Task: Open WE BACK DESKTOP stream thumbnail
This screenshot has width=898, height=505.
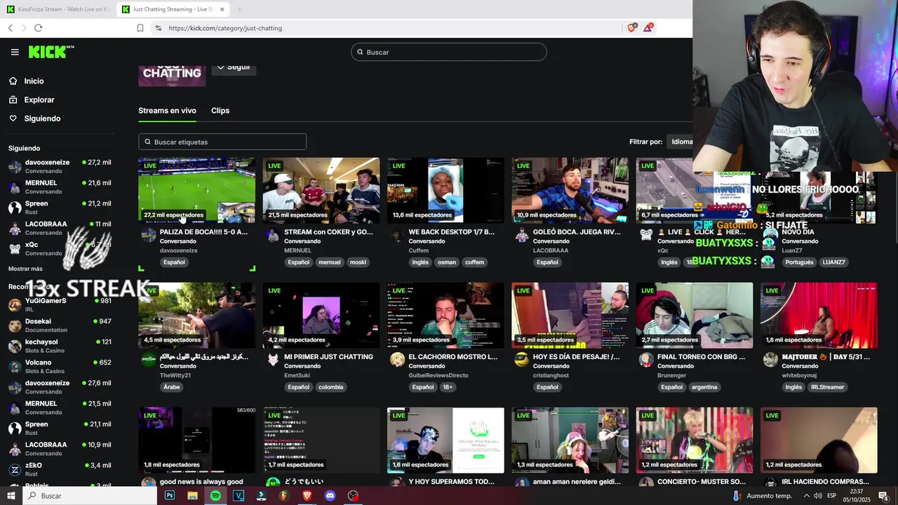Action: (x=445, y=190)
